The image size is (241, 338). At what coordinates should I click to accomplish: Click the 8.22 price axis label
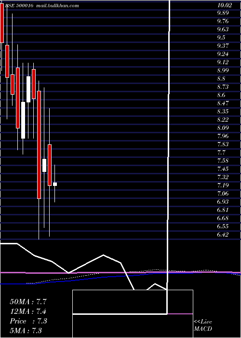click(x=223, y=120)
